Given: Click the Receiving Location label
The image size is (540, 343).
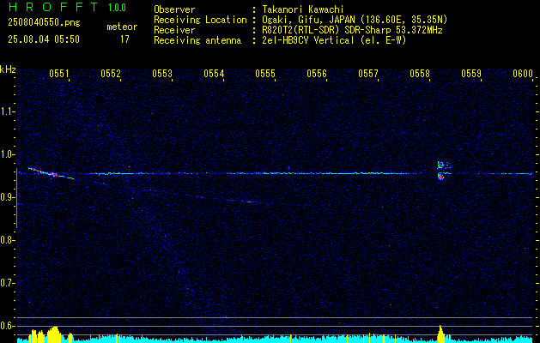Looking at the screenshot, I should (200, 20).
